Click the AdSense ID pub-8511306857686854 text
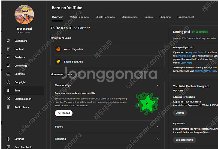The height and width of the screenshot is (149, 218). [187, 102]
